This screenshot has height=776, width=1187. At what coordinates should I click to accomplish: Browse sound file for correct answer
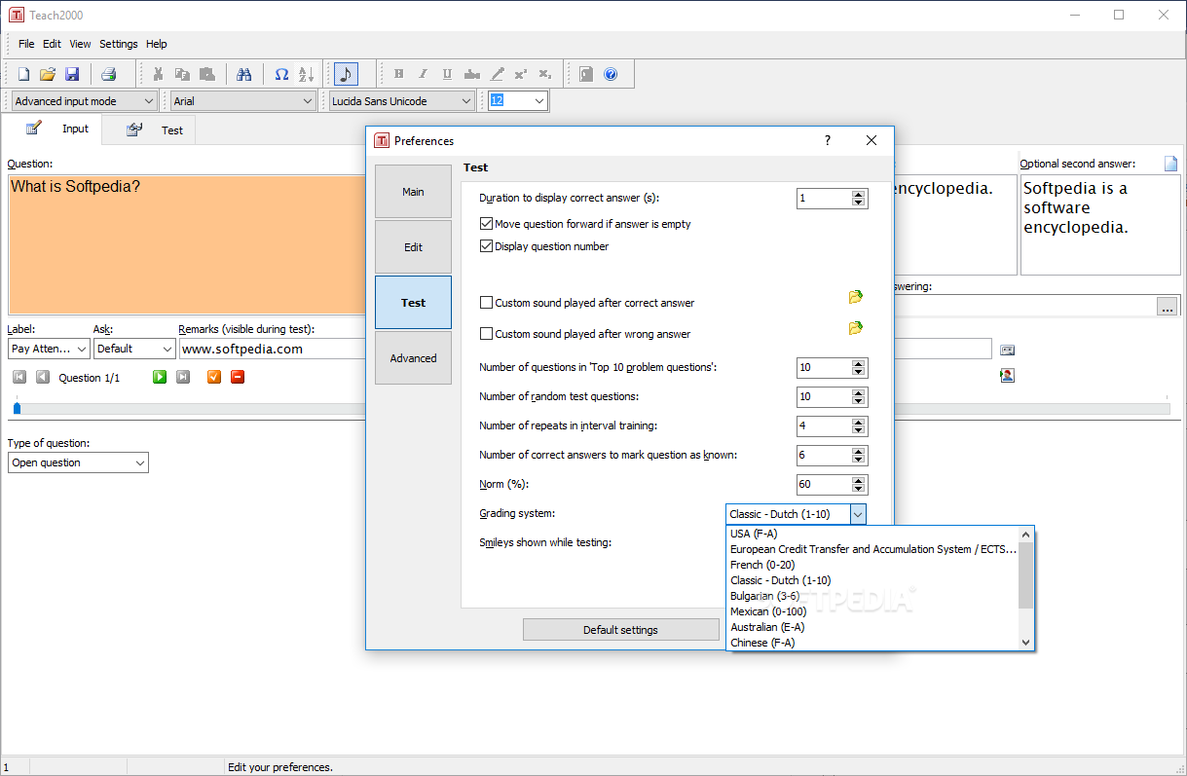click(855, 297)
